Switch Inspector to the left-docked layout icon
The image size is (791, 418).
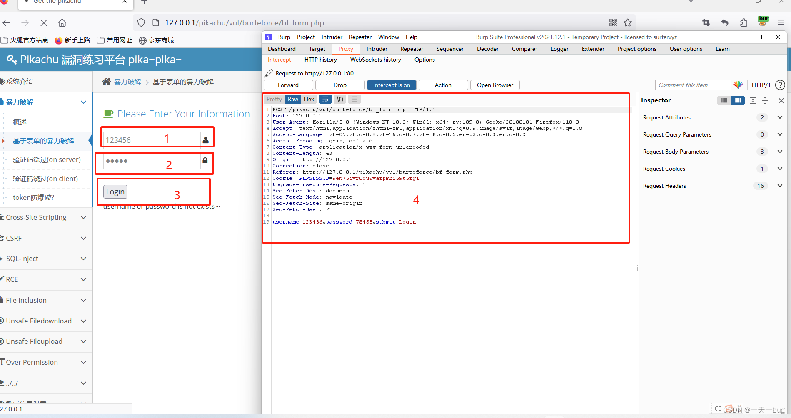click(x=724, y=100)
